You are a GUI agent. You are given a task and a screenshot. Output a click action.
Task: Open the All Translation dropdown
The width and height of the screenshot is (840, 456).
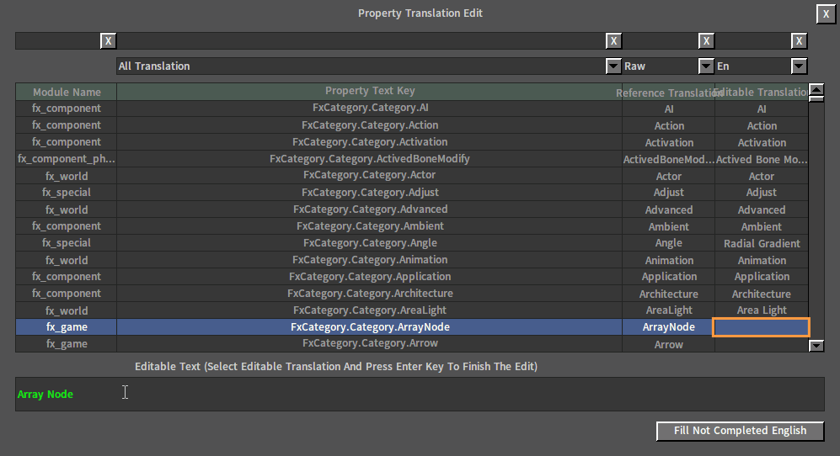point(613,66)
